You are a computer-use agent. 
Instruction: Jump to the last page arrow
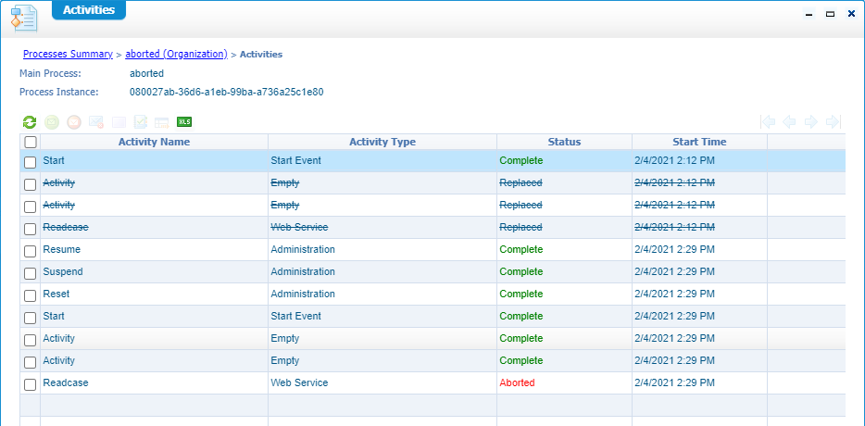pyautogui.click(x=833, y=122)
